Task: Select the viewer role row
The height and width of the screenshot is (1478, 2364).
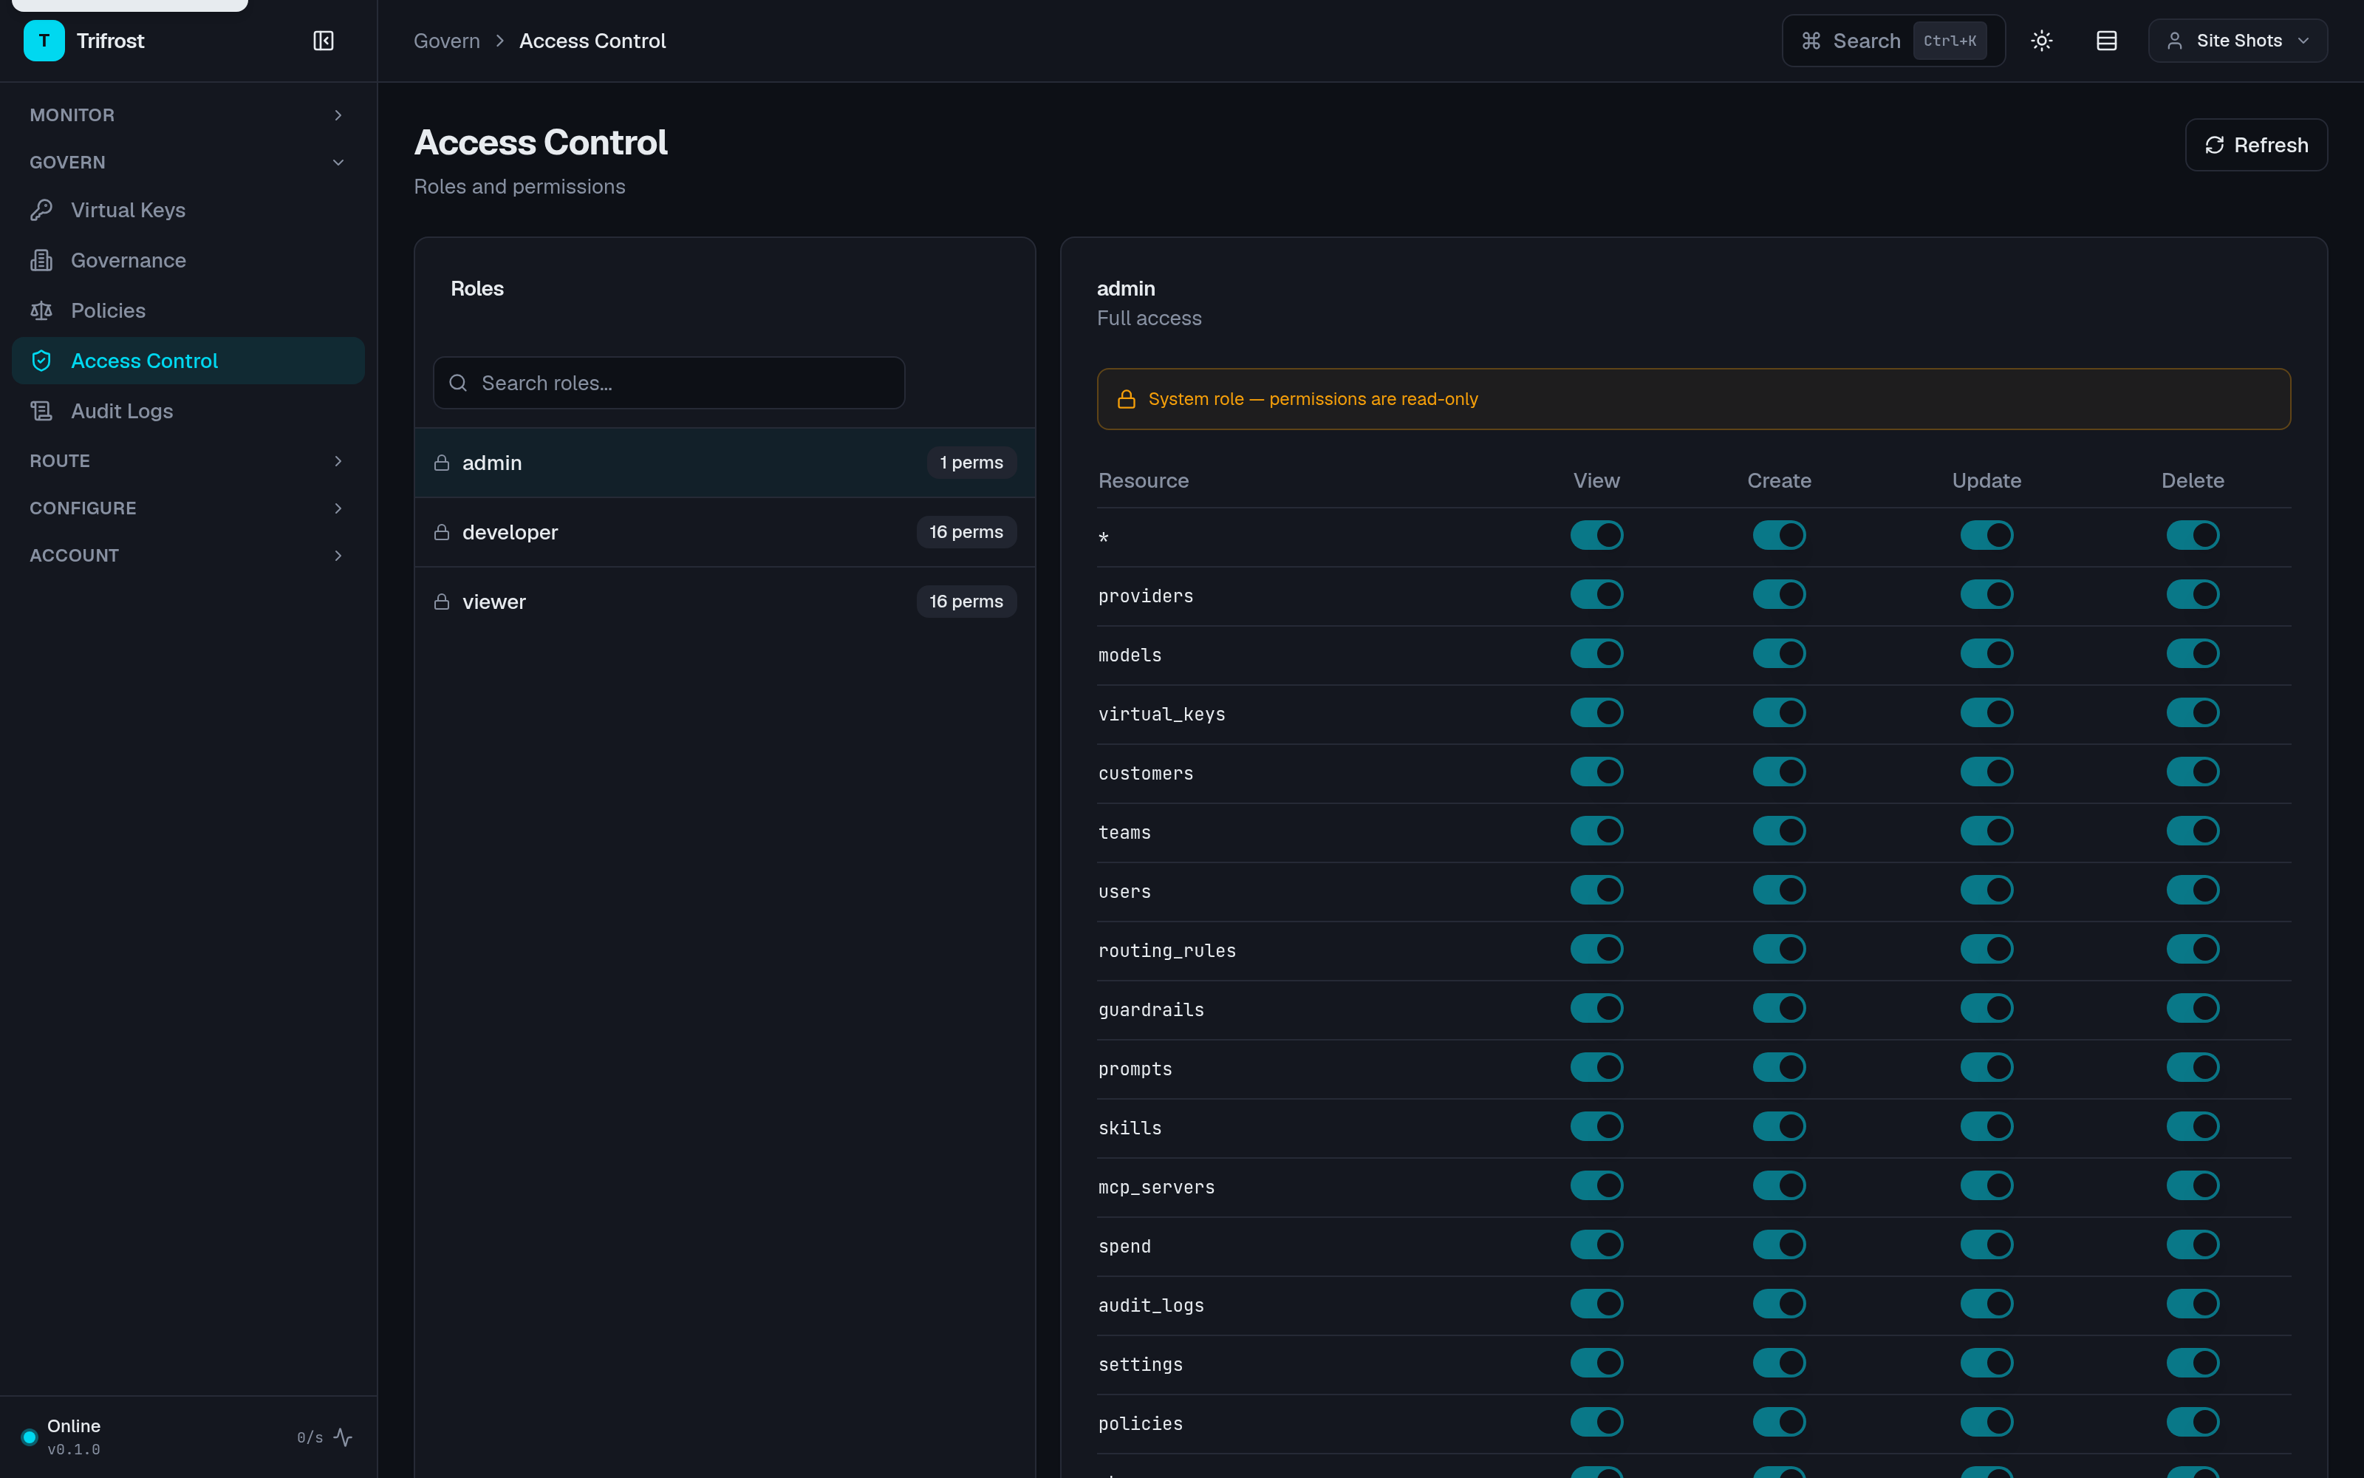Action: (725, 601)
